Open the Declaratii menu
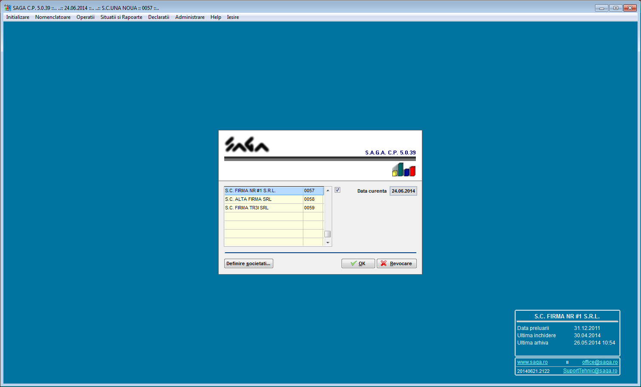The image size is (641, 387). click(x=159, y=17)
